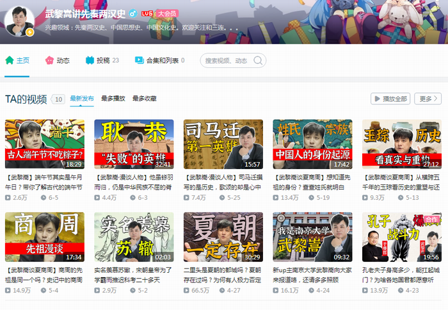Viewport: 448px width, 310px height.
Task: Click the pink 动态 activity icon
Action: [49, 60]
